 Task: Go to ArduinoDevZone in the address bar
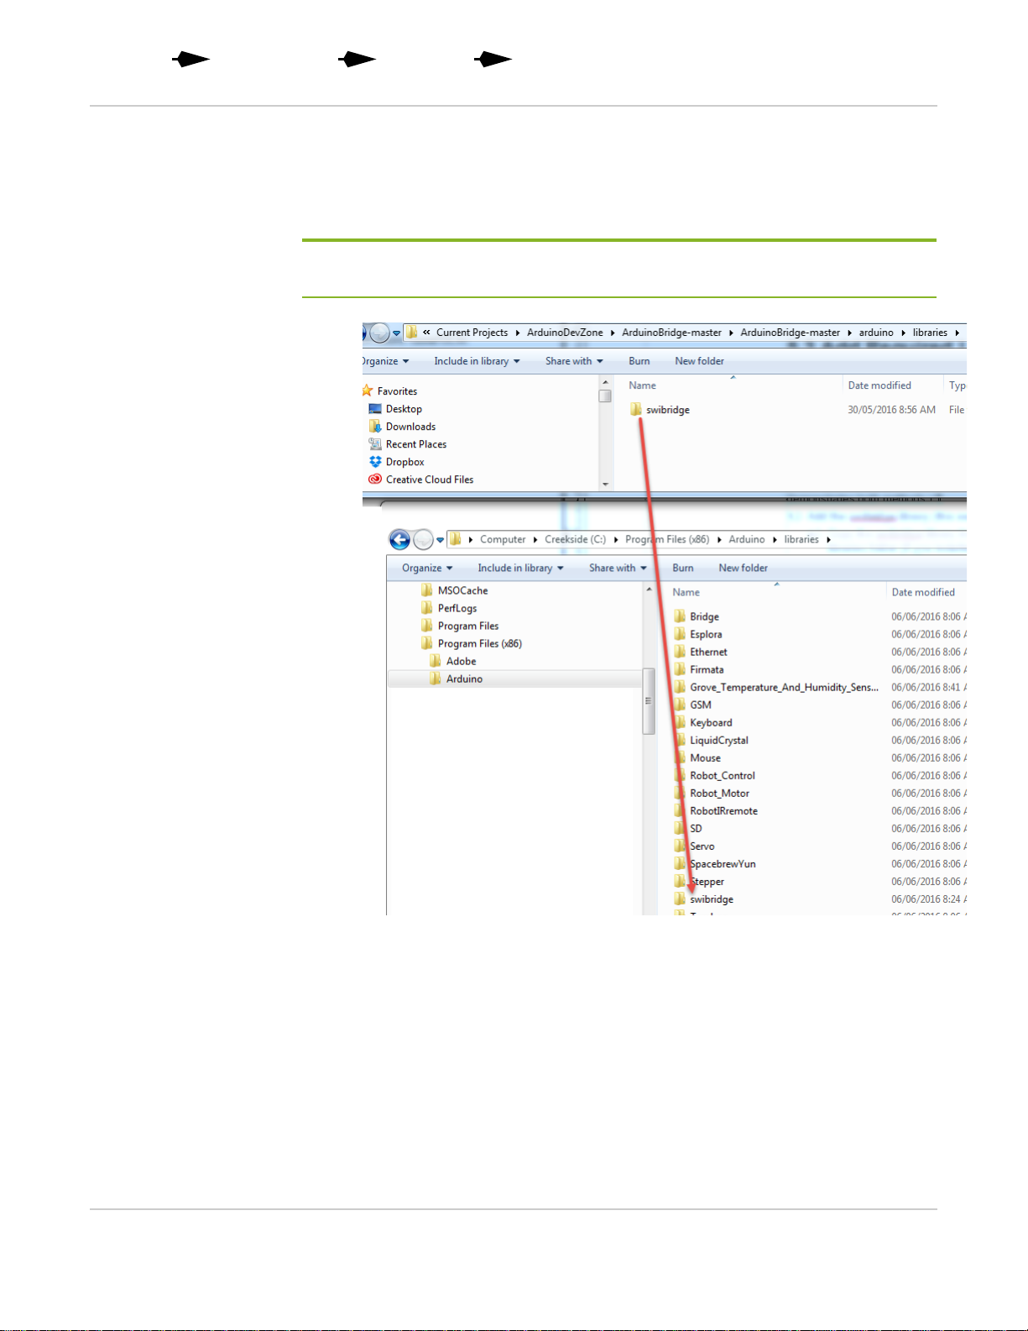coord(565,333)
